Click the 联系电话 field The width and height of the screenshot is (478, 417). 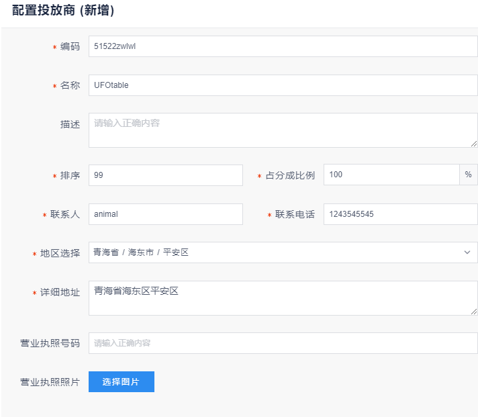tap(401, 214)
